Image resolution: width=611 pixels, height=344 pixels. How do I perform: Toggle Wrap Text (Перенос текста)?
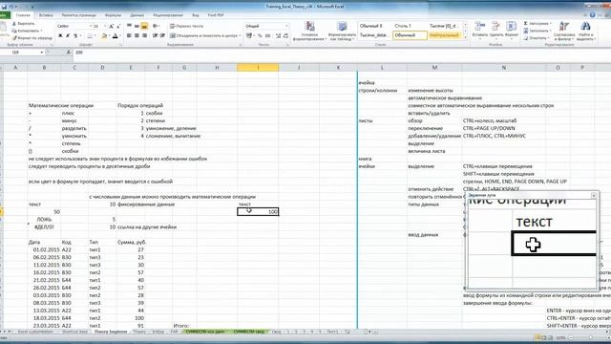coord(187,26)
